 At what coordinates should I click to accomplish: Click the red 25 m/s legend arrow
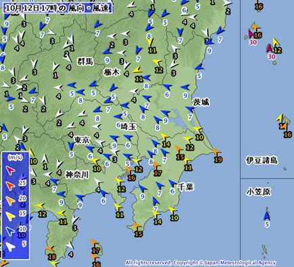[x=10, y=185]
